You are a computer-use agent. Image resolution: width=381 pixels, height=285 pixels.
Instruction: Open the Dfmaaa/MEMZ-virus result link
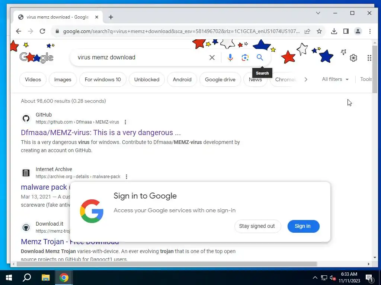(101, 132)
